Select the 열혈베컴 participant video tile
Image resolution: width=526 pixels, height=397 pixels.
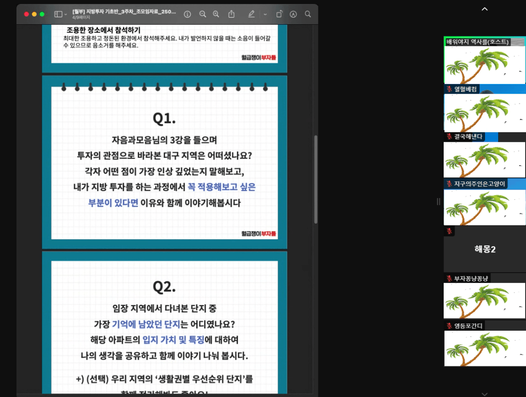point(484,108)
